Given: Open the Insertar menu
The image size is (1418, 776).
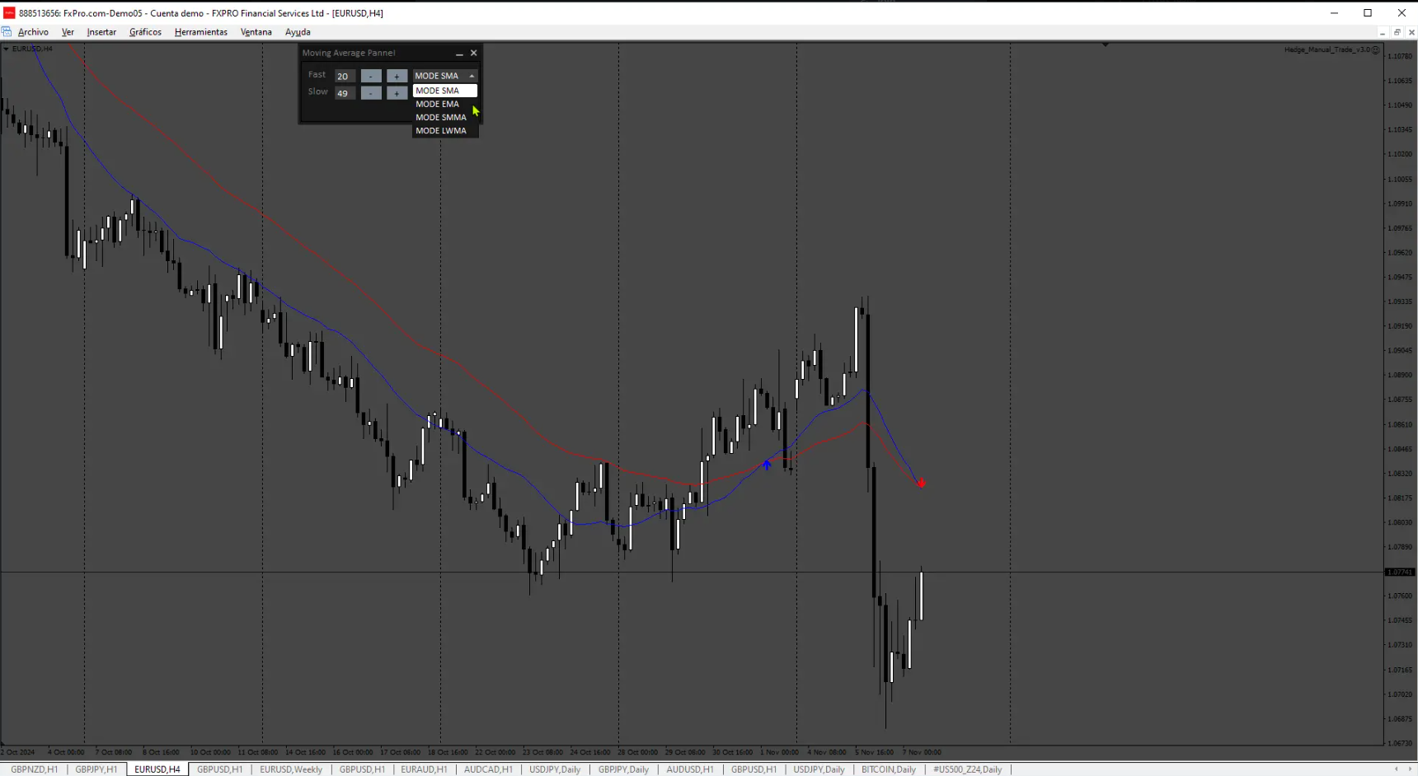Looking at the screenshot, I should coord(101,32).
